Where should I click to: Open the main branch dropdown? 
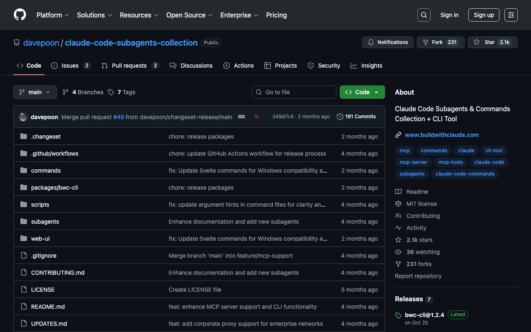pos(35,92)
